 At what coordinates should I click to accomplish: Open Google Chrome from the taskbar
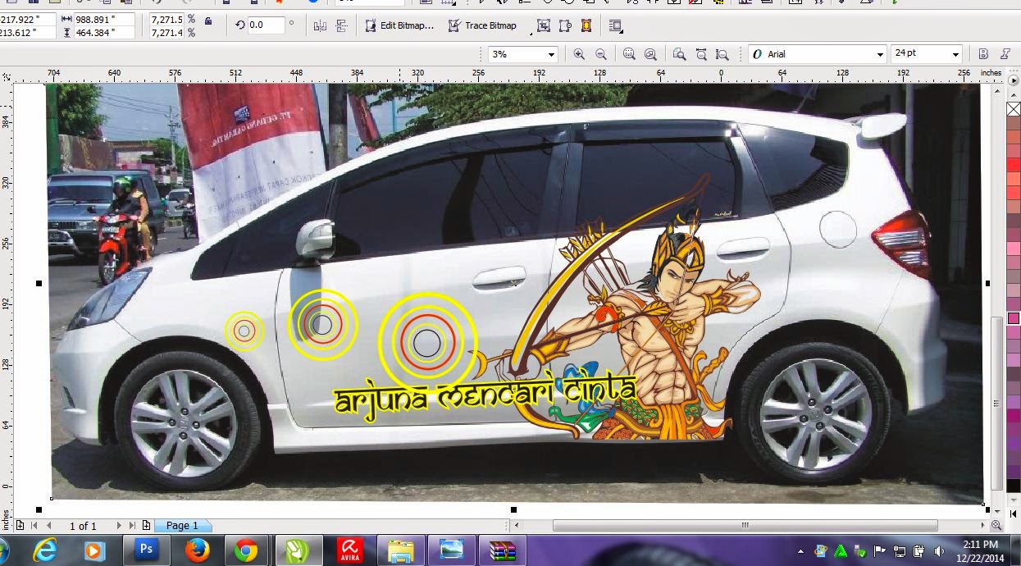coord(247,550)
